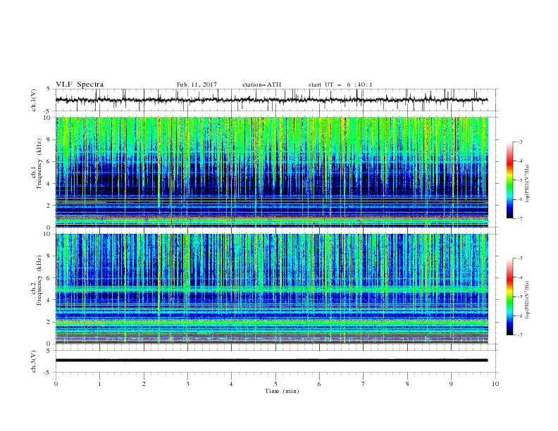Screen dimensions: 558x431
Task: Click the "6" kHz tick of ch.2 spectrogram
Action: pyautogui.click(x=49, y=278)
